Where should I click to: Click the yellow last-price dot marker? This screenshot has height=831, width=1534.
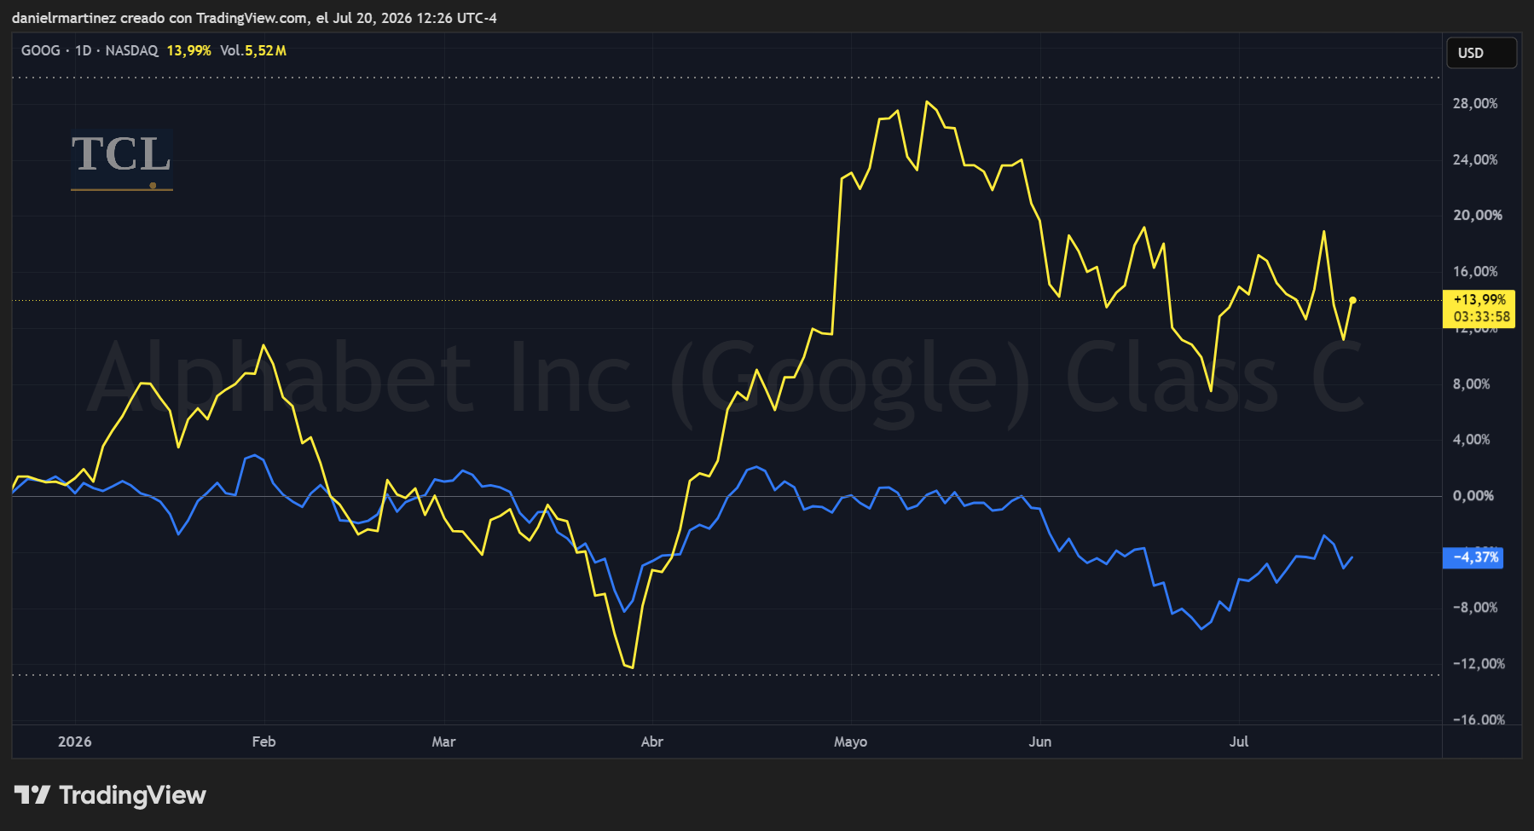click(1352, 300)
